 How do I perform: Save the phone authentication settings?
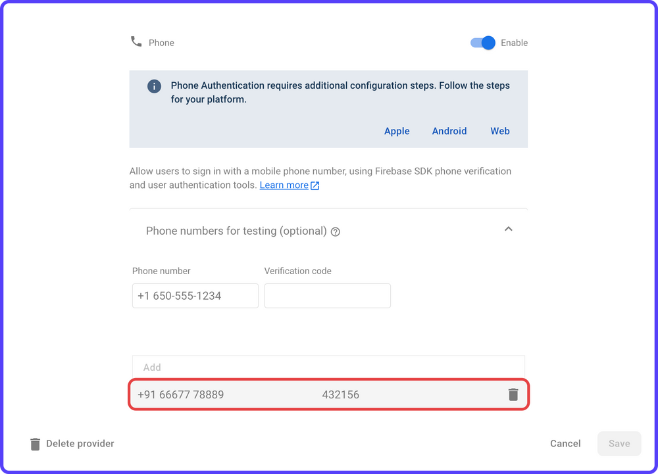tap(619, 444)
